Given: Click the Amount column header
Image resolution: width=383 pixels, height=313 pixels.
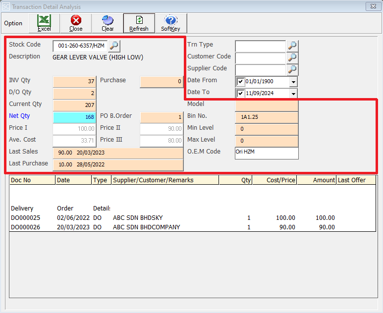Looking at the screenshot, I should 317,180.
